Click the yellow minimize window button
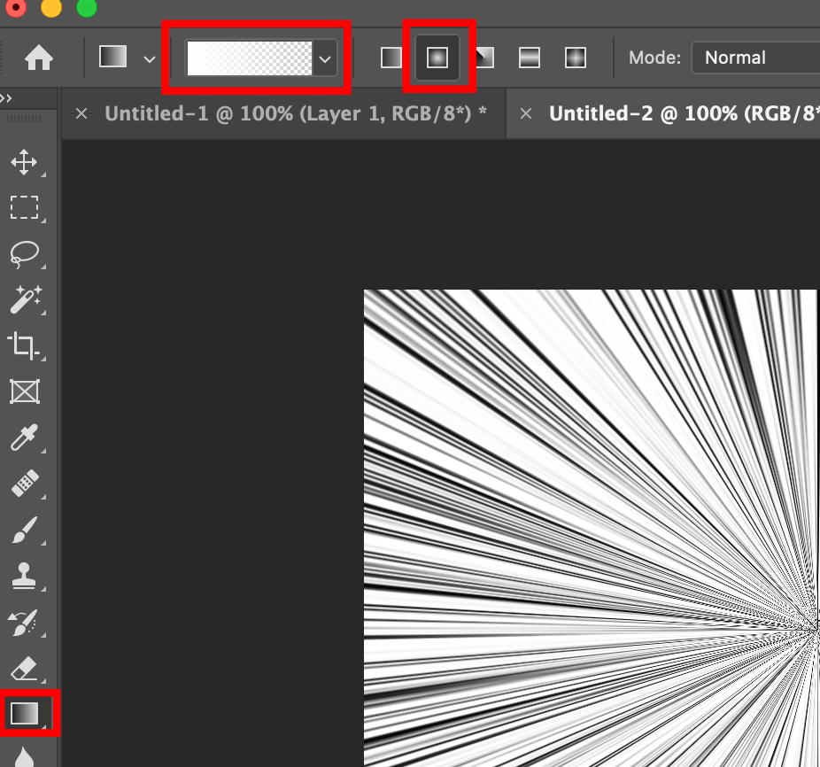This screenshot has width=820, height=767. click(51, 7)
